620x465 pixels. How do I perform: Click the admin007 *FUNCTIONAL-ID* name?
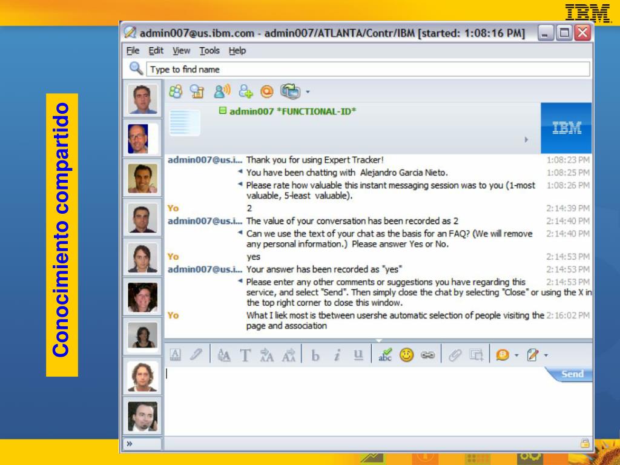(292, 111)
